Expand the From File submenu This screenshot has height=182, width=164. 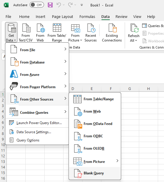(37, 50)
